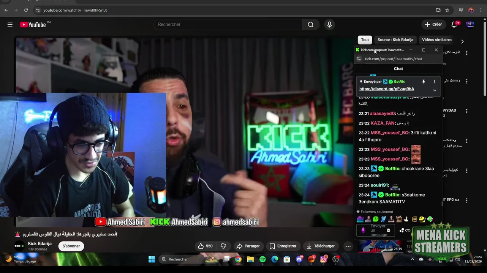Image resolution: width=487 pixels, height=273 pixels.
Task: Open Discord from the taskbar
Action: (299, 259)
